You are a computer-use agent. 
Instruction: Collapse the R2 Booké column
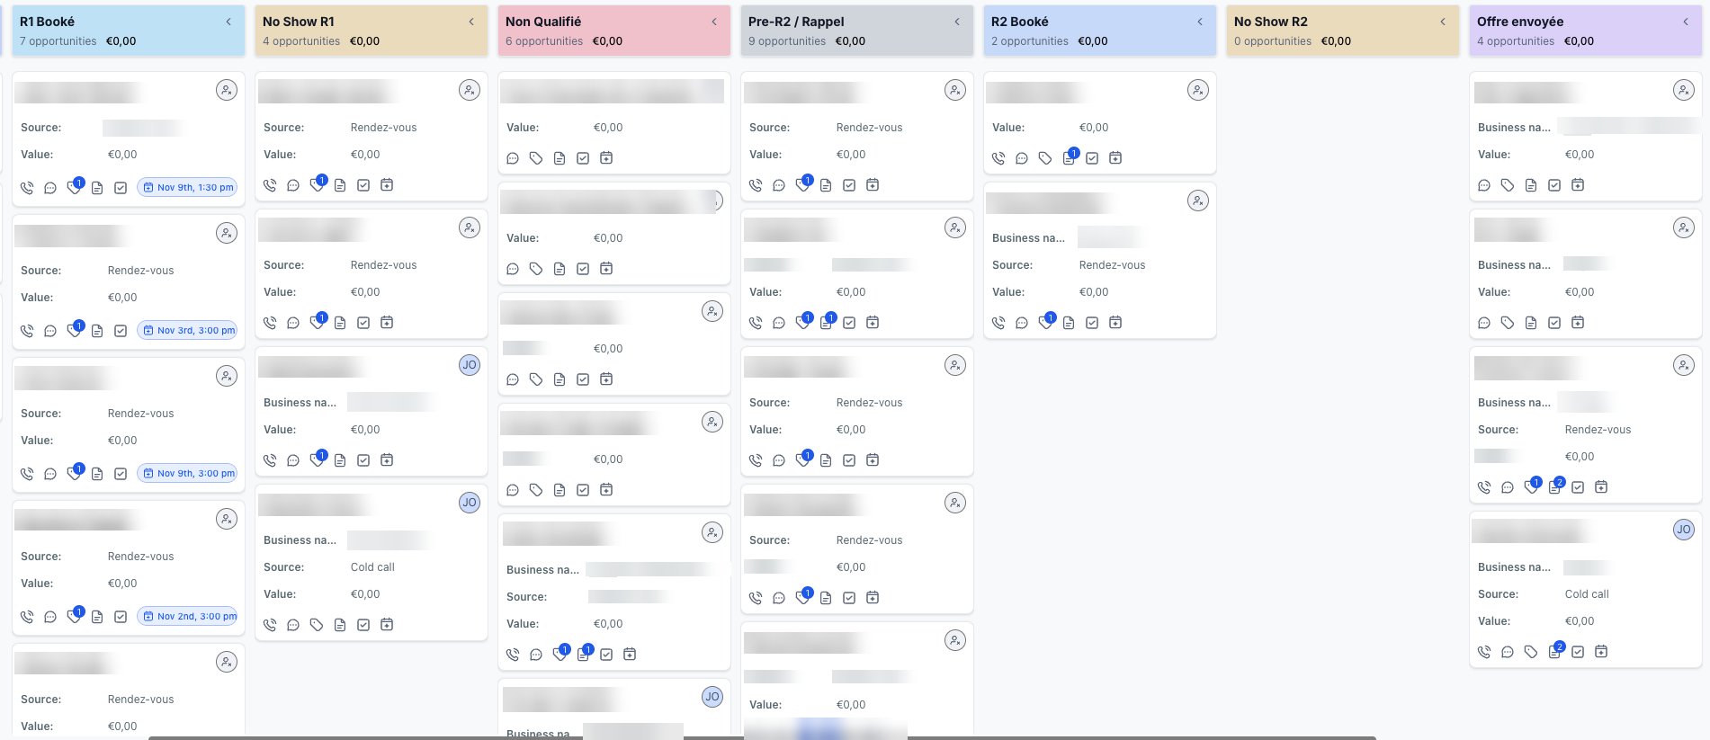(1200, 22)
